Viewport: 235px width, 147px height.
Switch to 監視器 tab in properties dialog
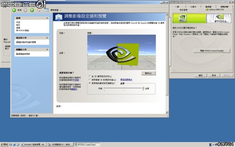208,7
